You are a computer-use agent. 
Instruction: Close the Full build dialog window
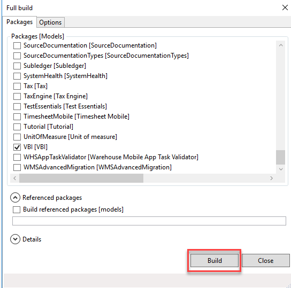285,8
